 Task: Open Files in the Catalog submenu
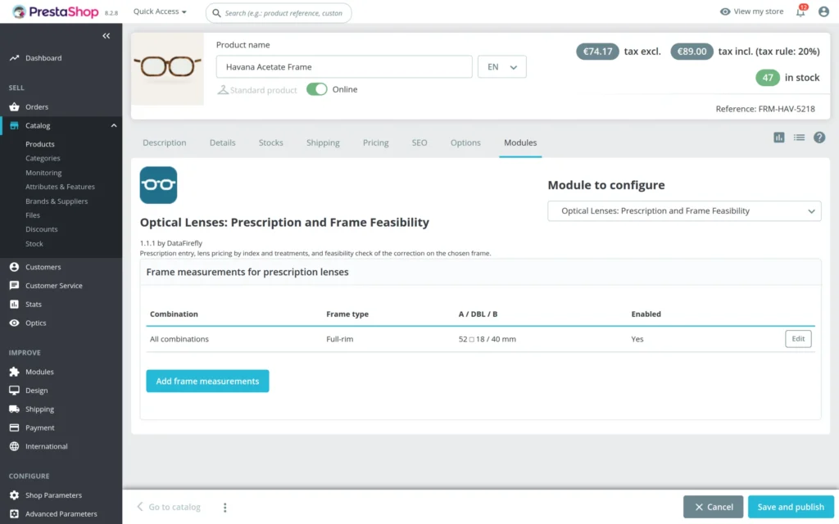point(33,215)
